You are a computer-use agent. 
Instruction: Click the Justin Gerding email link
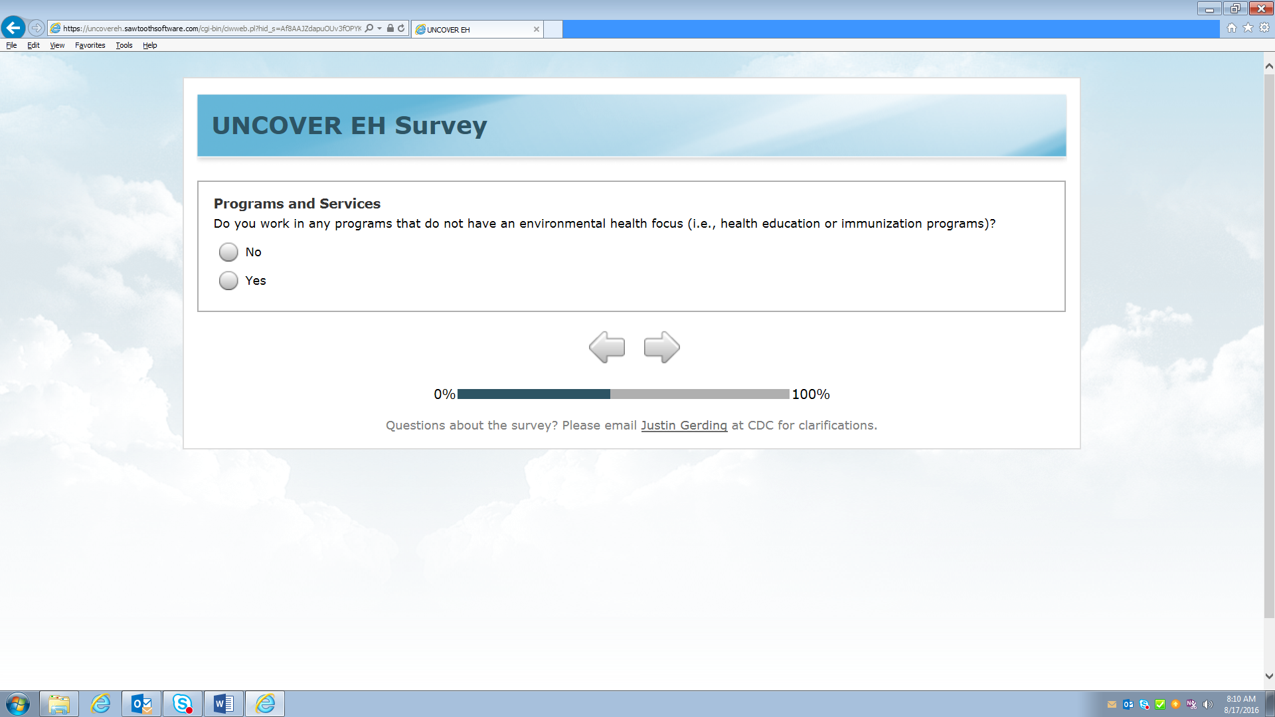[683, 426]
